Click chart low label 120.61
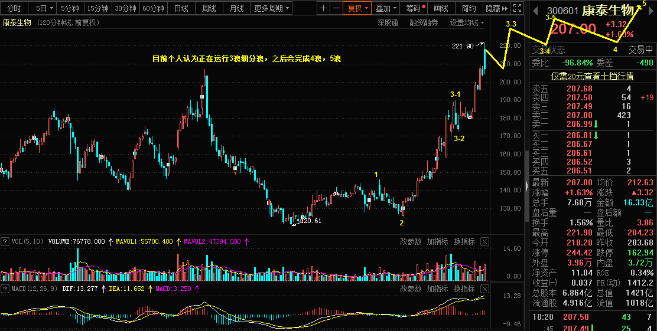Image resolution: width=657 pixels, height=331 pixels. [x=311, y=221]
